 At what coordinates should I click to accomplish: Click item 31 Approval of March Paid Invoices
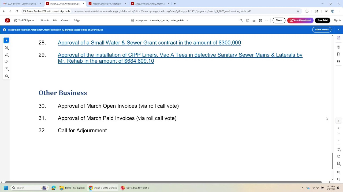click(117, 118)
